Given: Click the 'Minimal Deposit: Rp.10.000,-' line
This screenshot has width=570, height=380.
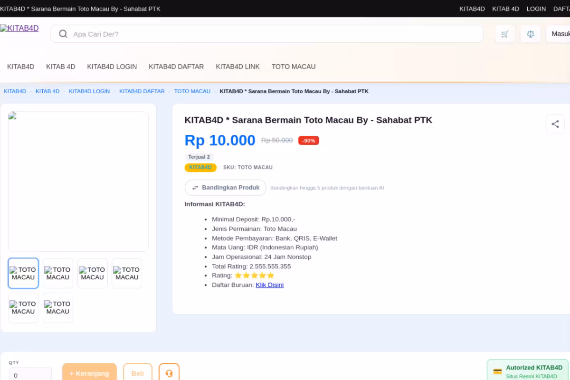Looking at the screenshot, I should click(x=254, y=219).
